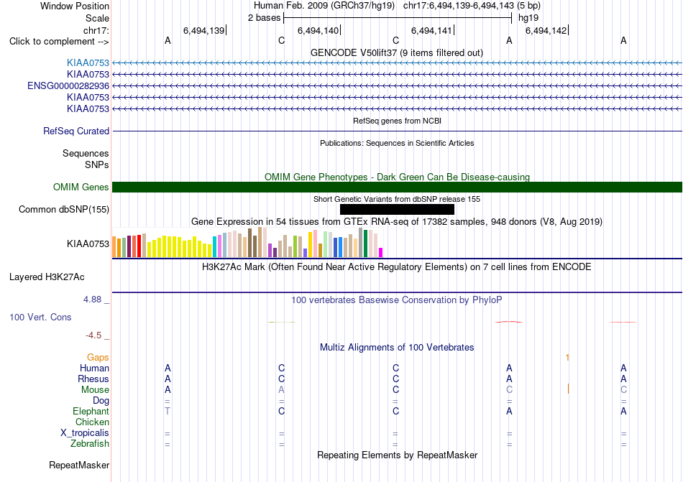Select the OMIM Genes track label
This screenshot has width=683, height=482.
pos(81,187)
